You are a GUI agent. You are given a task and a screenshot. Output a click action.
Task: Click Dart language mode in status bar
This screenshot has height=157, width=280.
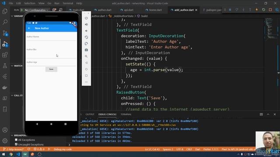click(x=198, y=149)
